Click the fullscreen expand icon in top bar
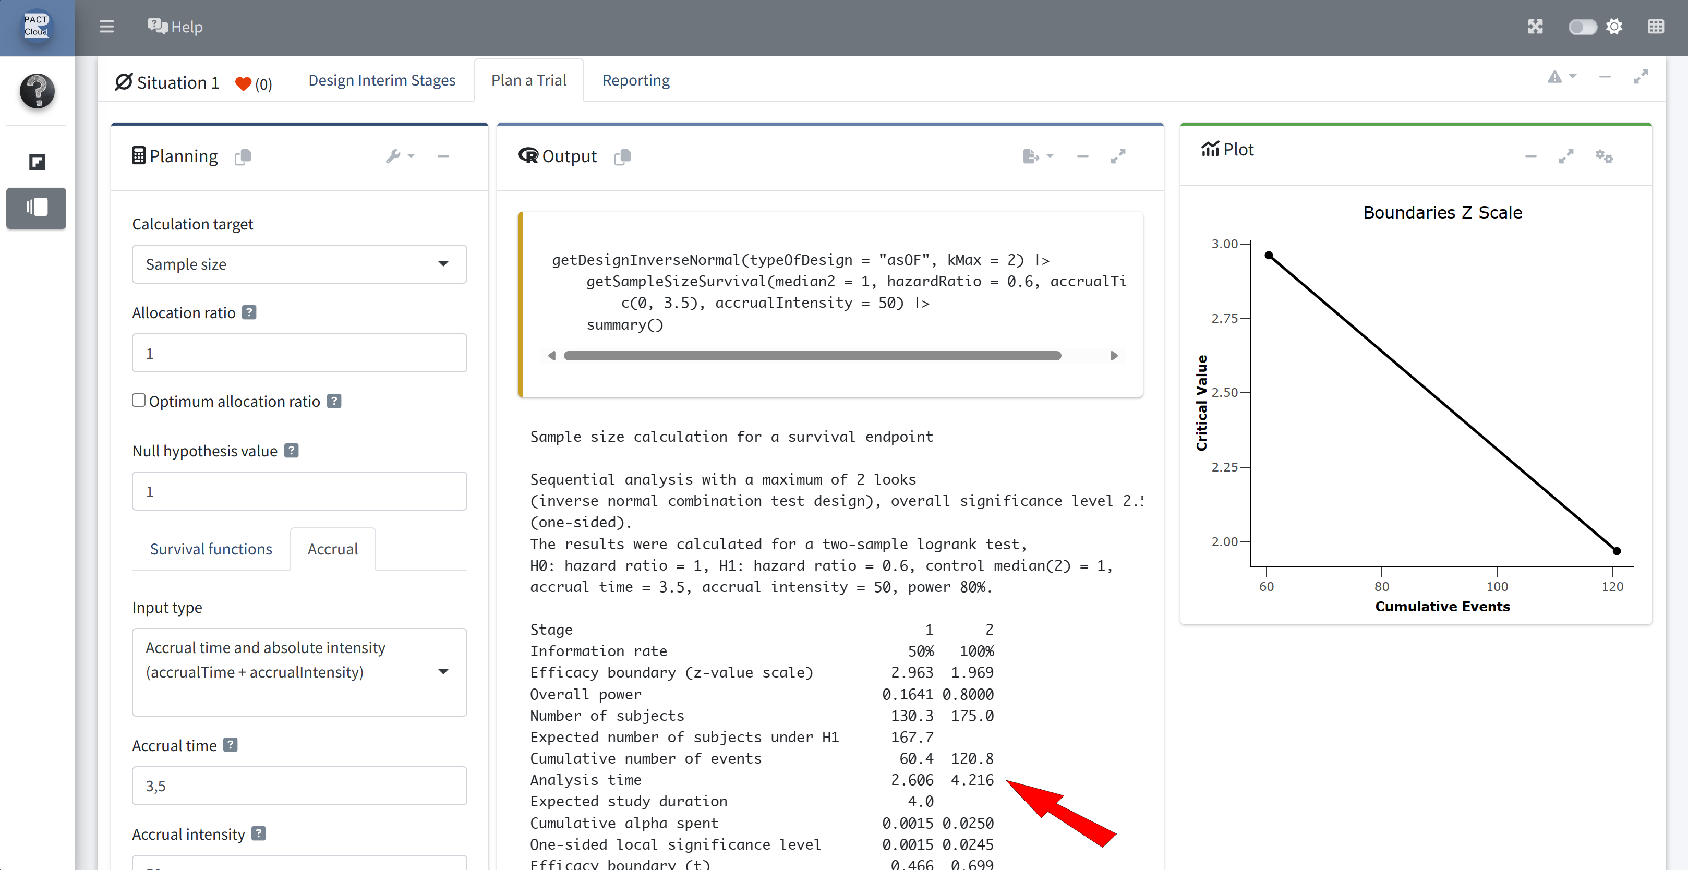The image size is (1688, 870). pyautogui.click(x=1535, y=27)
